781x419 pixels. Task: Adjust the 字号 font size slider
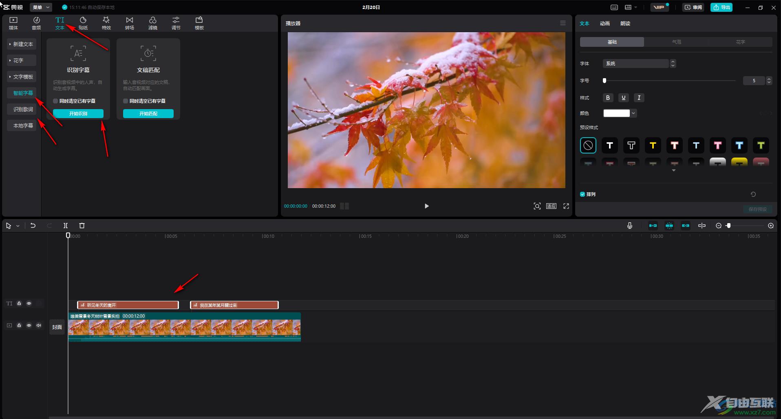pyautogui.click(x=605, y=81)
